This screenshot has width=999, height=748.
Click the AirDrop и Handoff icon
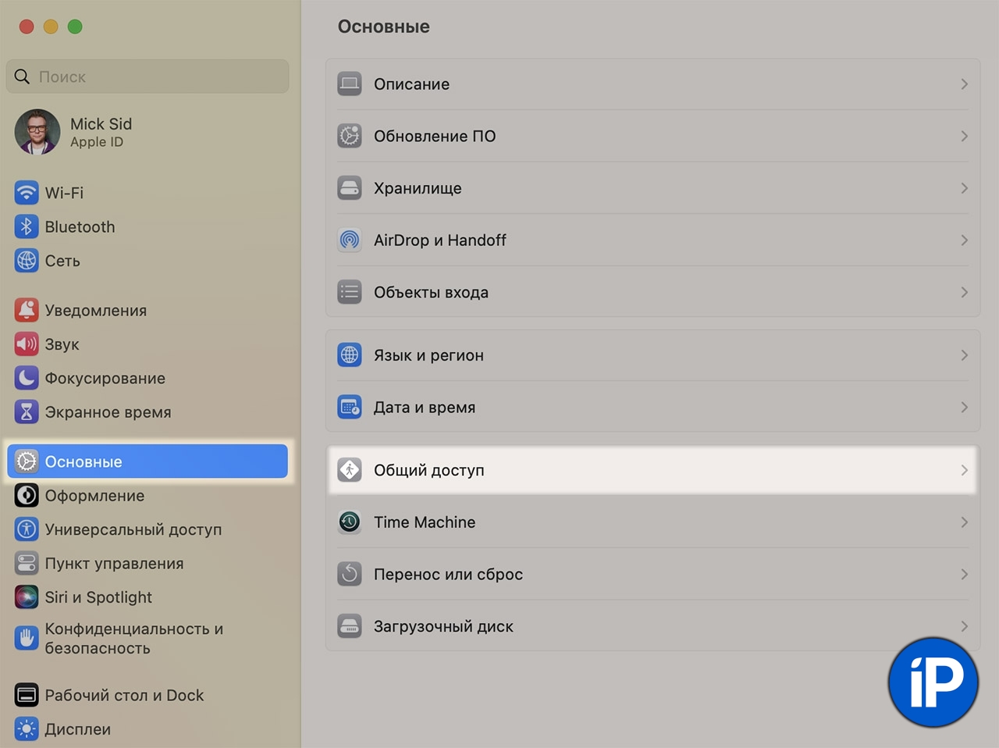350,240
